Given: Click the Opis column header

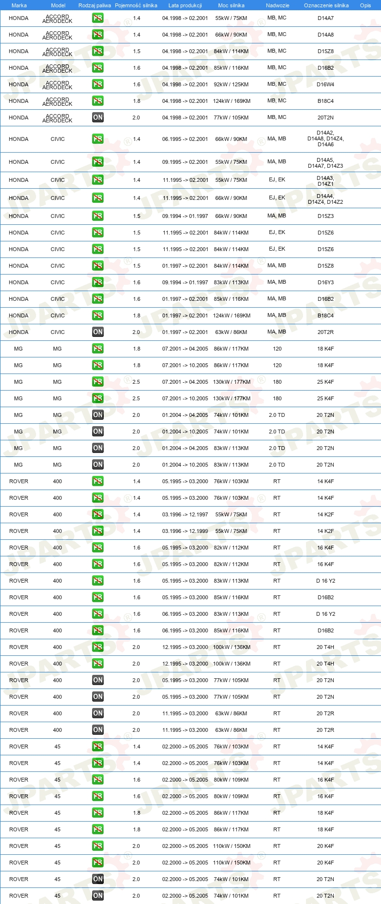Looking at the screenshot, I should 365,5.
